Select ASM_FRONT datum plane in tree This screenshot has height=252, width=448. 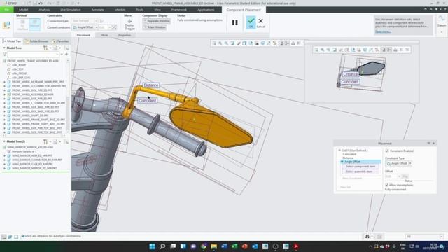[x=19, y=73]
